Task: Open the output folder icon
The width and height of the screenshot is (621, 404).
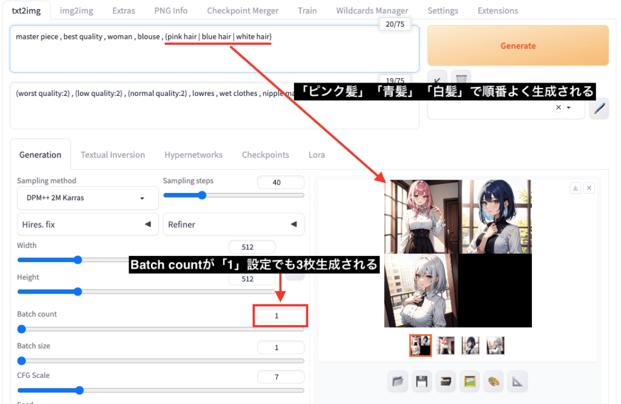Action: pyautogui.click(x=398, y=382)
